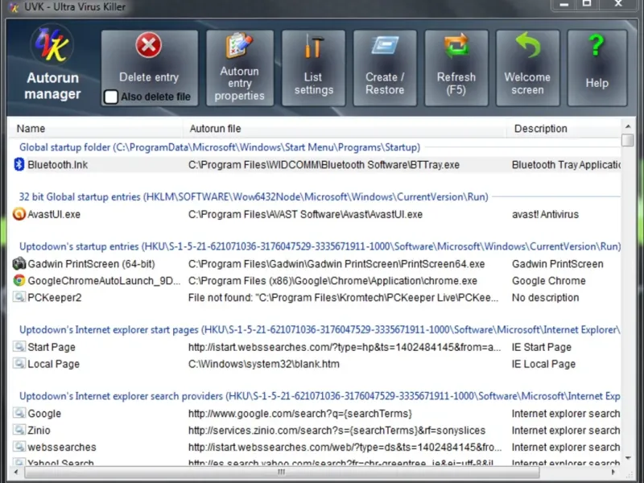Click the Global startup folder group header
Viewport: 644px width, 483px height.
[x=220, y=147]
